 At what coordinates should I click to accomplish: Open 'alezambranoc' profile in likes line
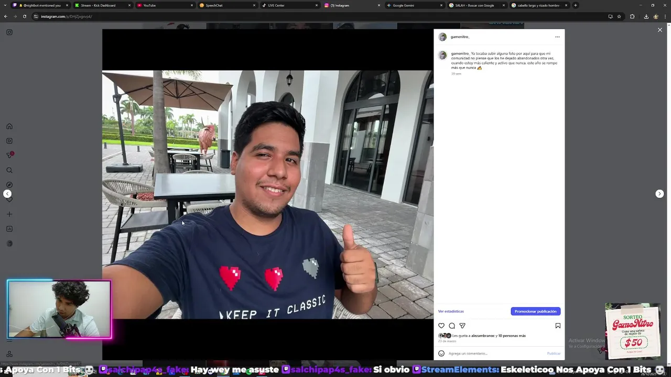click(x=483, y=336)
